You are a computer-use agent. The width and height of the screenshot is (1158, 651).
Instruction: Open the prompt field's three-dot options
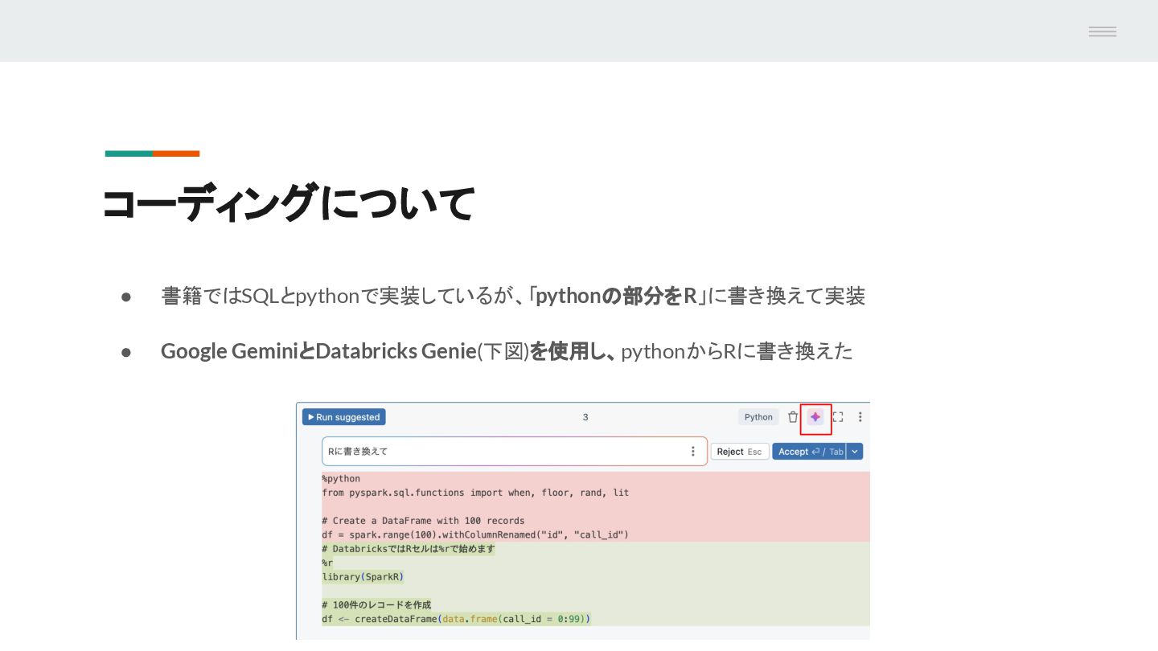coord(693,452)
